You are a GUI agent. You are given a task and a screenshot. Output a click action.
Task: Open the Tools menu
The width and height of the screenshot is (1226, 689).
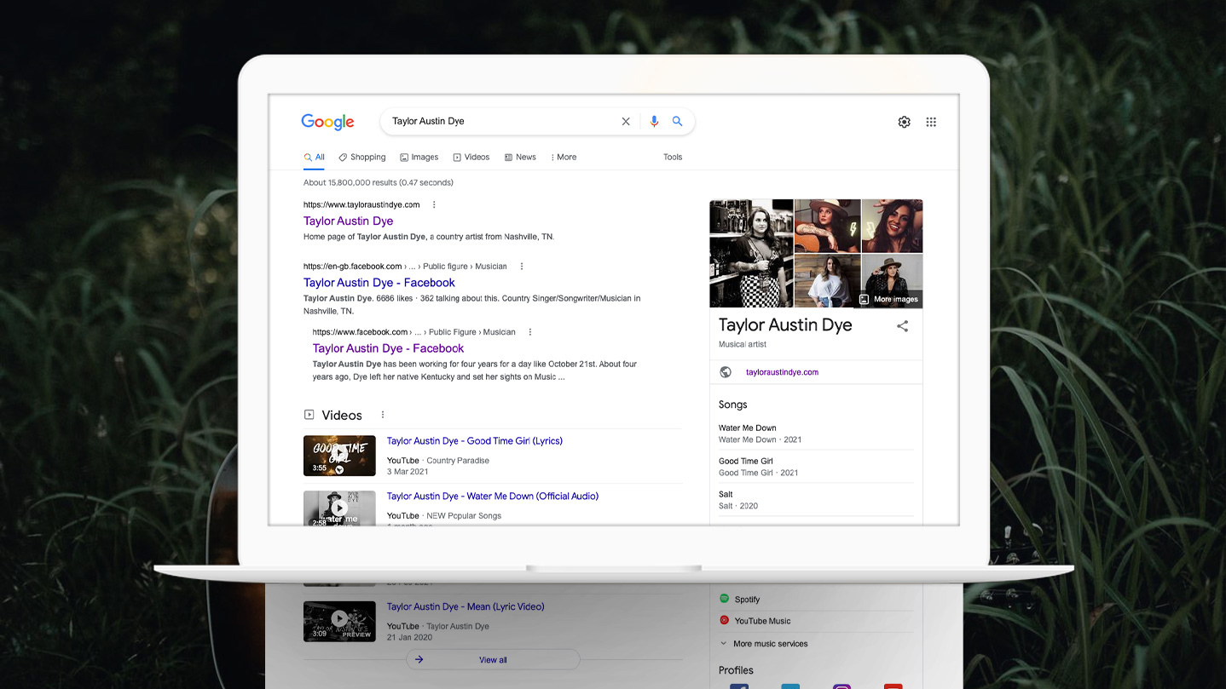(x=673, y=158)
